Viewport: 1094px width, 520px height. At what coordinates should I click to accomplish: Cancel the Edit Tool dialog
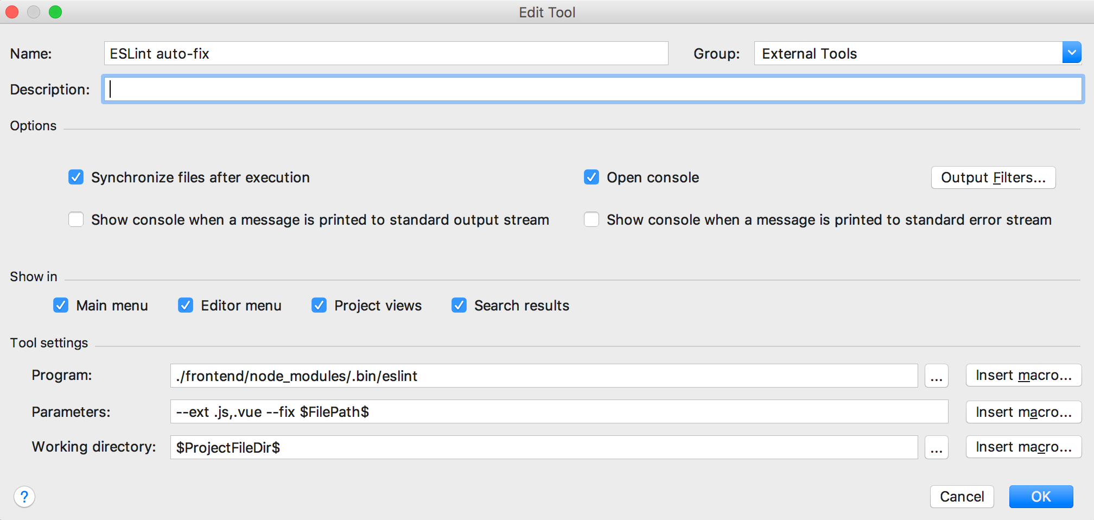(962, 497)
